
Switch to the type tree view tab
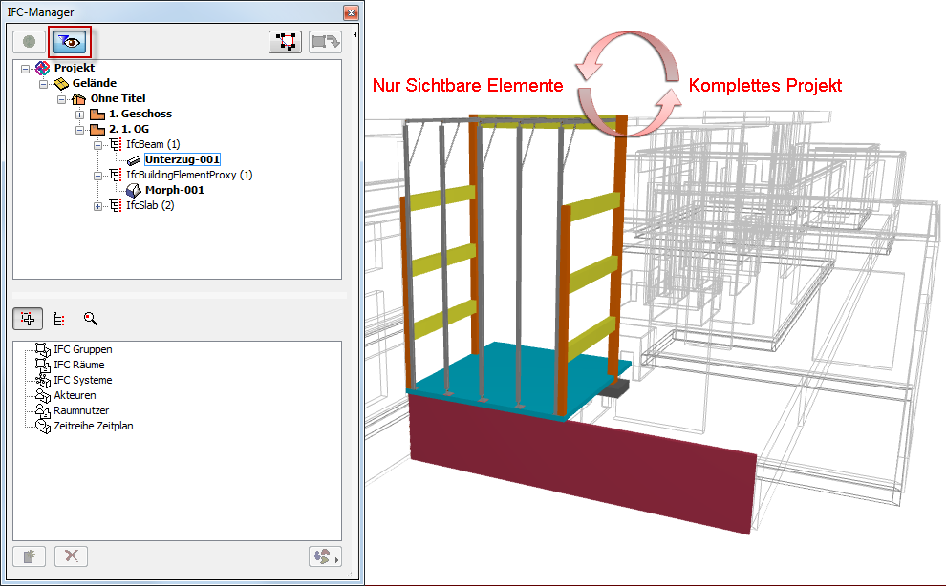58,319
